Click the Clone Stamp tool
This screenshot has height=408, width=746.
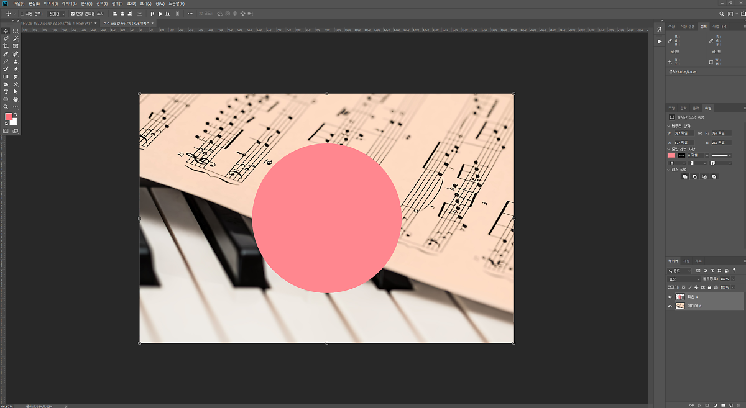click(16, 61)
